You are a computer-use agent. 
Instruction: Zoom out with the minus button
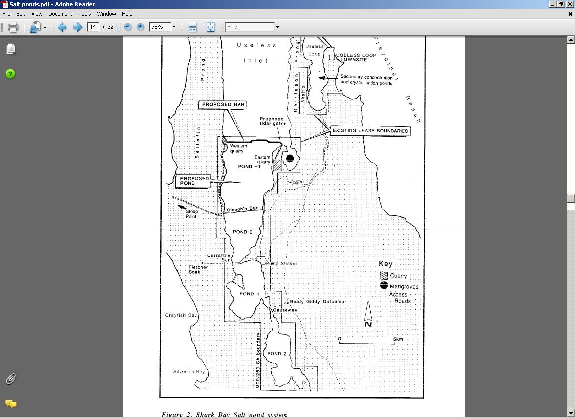(128, 27)
